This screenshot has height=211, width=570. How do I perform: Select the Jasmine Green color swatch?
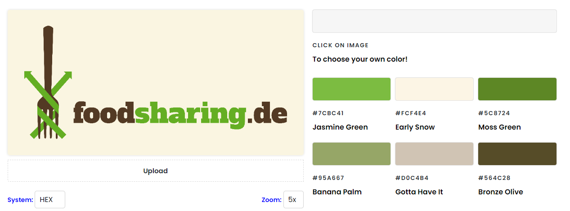(x=351, y=89)
